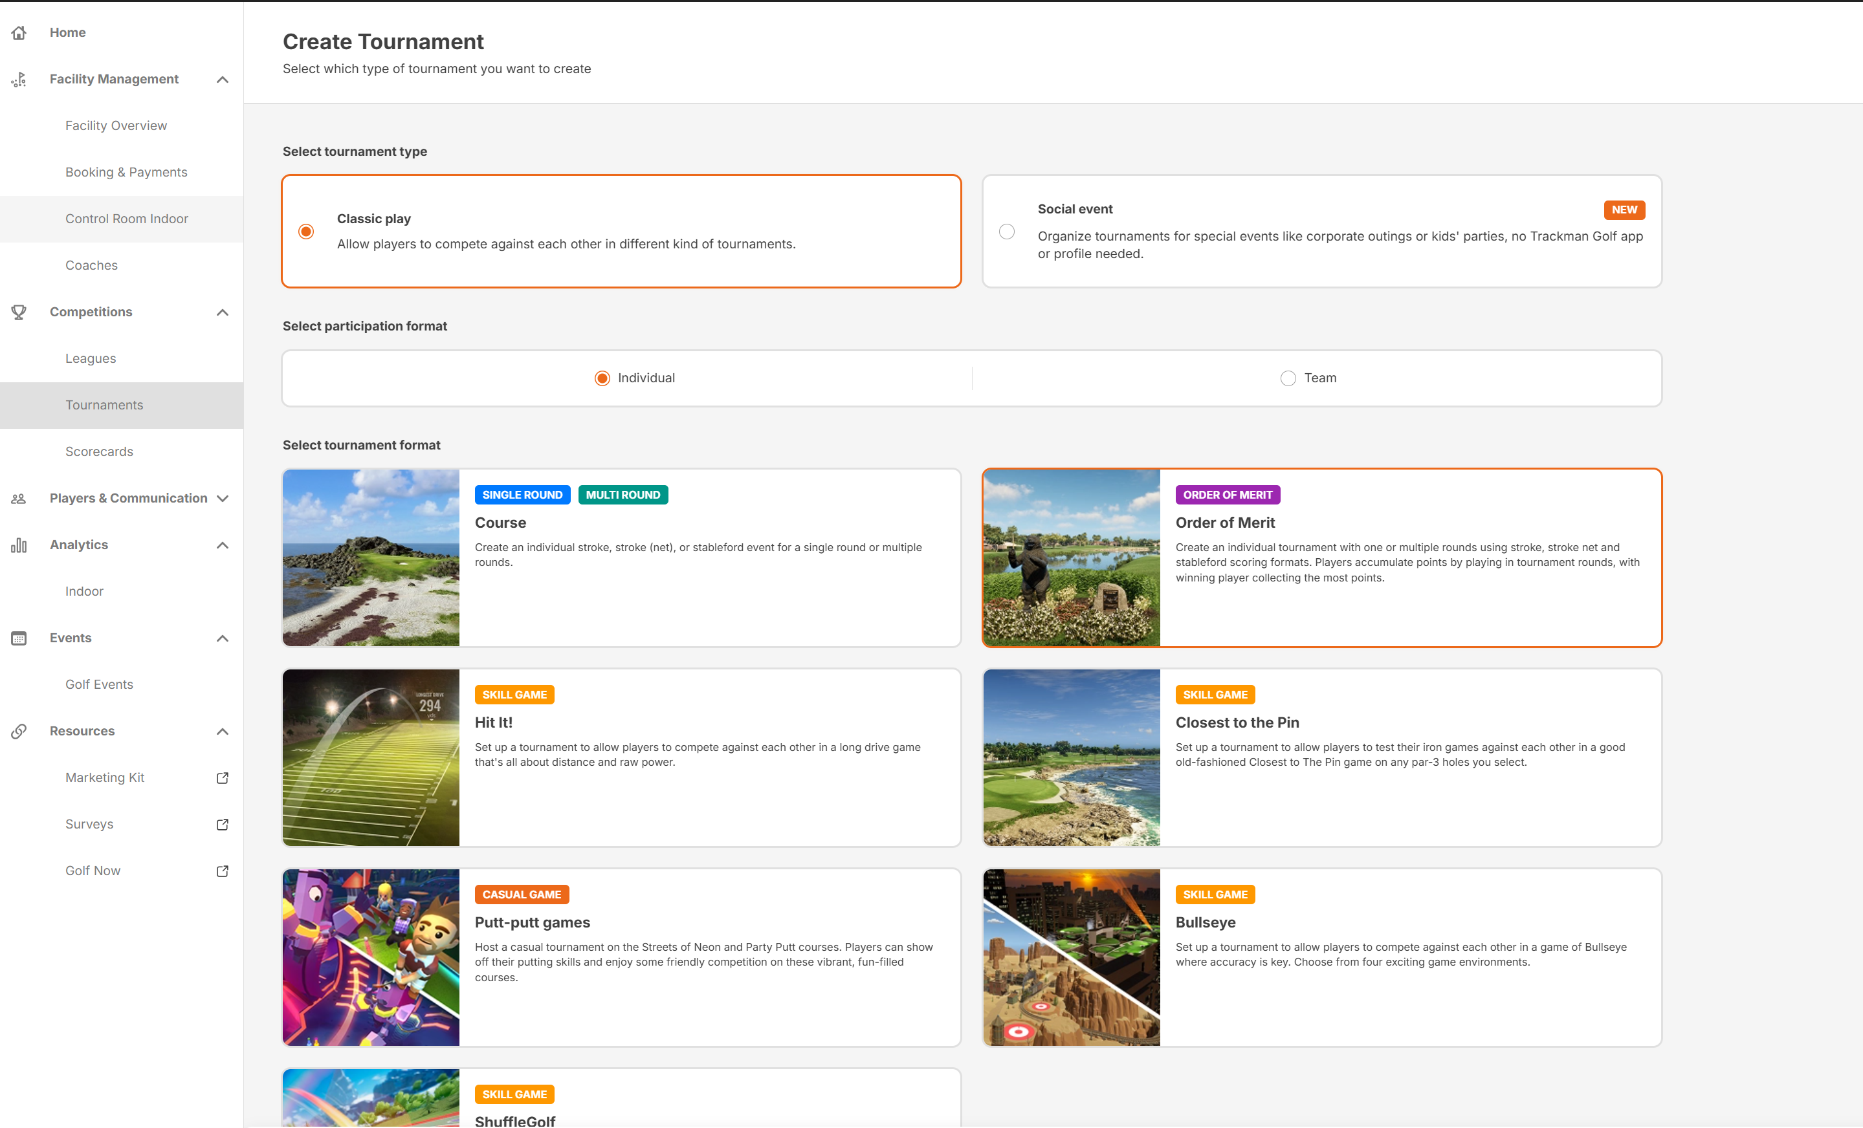Click the Resources link icon
This screenshot has width=1863, height=1128.
pyautogui.click(x=19, y=732)
